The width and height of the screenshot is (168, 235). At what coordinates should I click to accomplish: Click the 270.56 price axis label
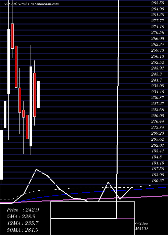click(x=158, y=33)
